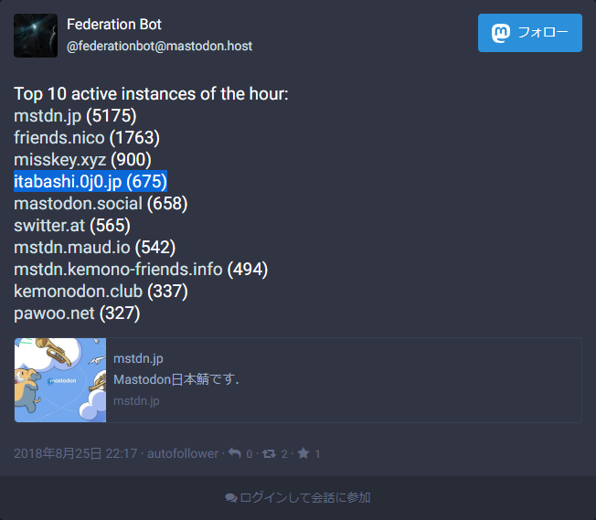596x520 pixels.
Task: Click the chat bubble icon in footer
Action: [x=230, y=498]
